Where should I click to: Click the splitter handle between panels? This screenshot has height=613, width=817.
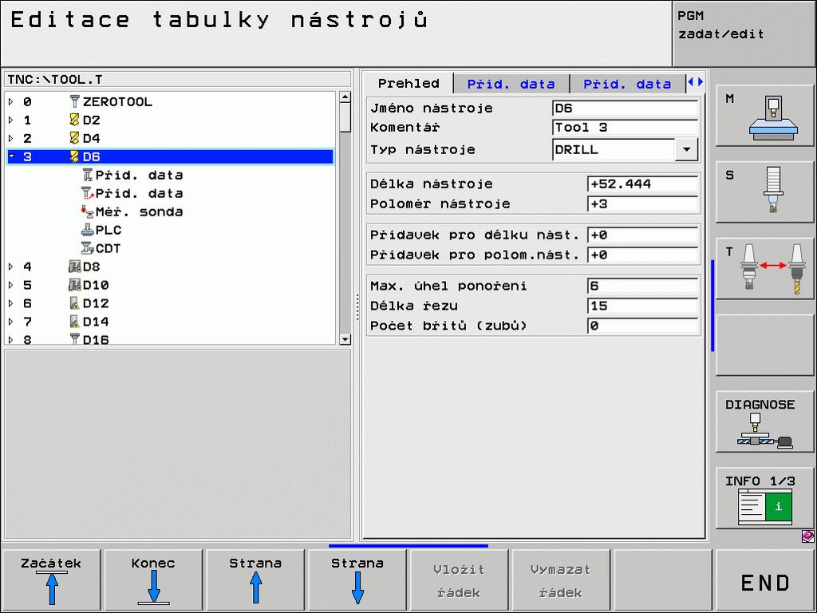pos(357,306)
